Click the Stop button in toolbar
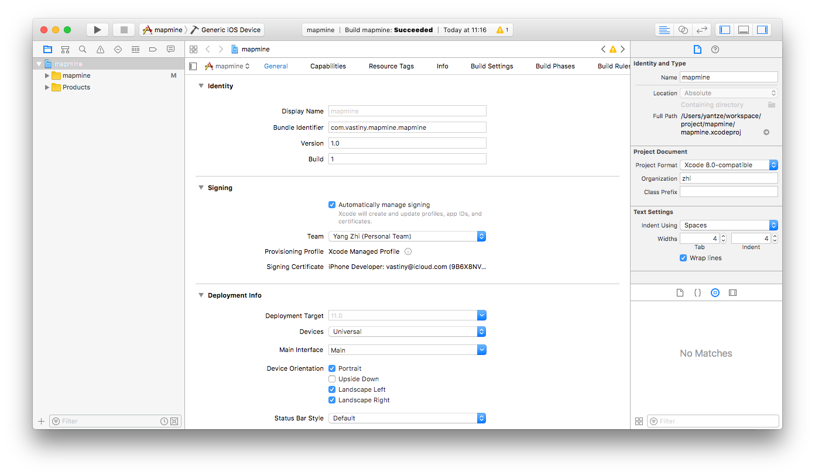815x476 pixels. (x=124, y=30)
